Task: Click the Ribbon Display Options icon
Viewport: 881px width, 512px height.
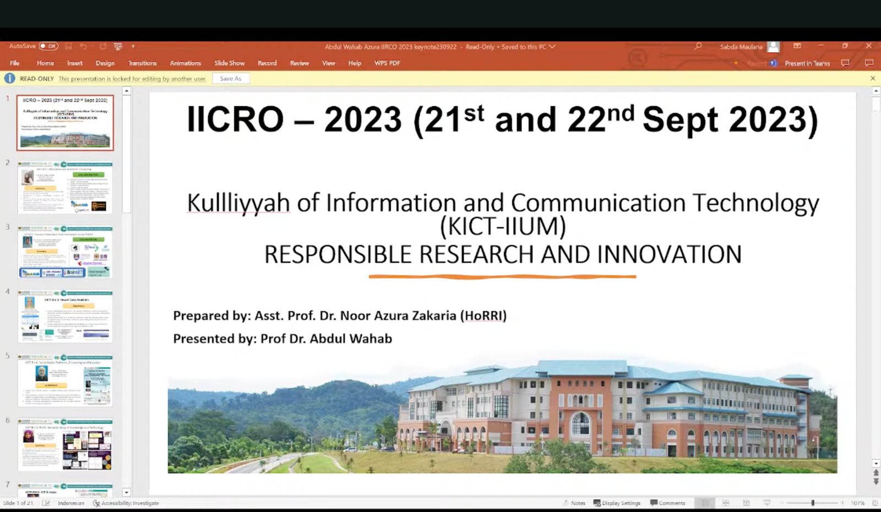Action: pos(797,46)
